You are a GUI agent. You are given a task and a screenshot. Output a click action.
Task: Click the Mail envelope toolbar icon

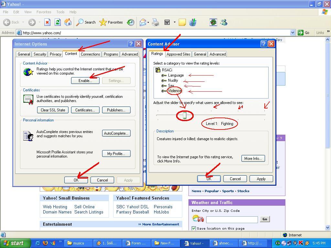coord(143,22)
